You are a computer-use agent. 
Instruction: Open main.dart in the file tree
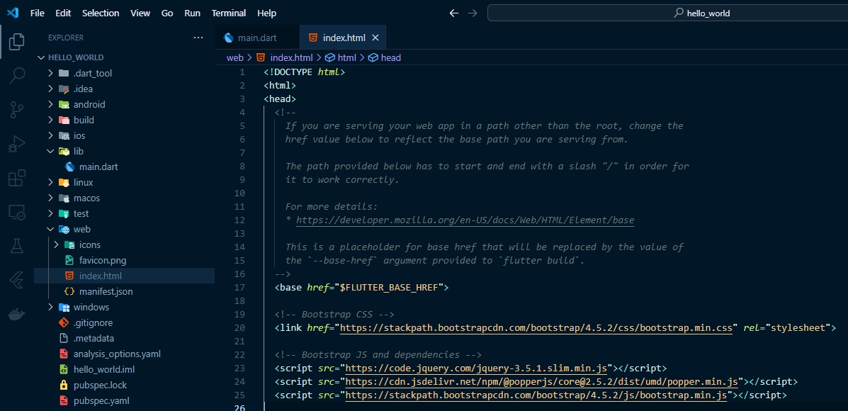(x=98, y=167)
